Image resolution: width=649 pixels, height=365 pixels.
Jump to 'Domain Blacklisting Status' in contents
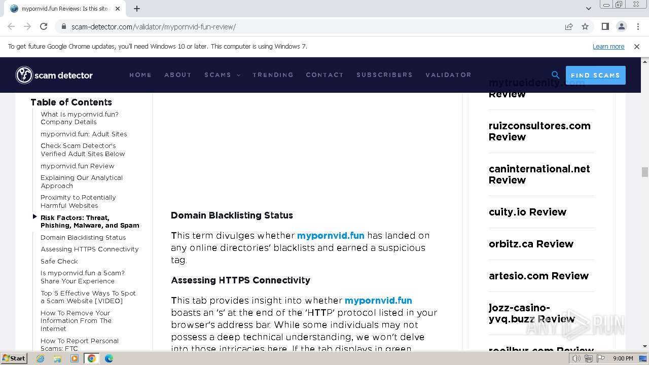83,237
